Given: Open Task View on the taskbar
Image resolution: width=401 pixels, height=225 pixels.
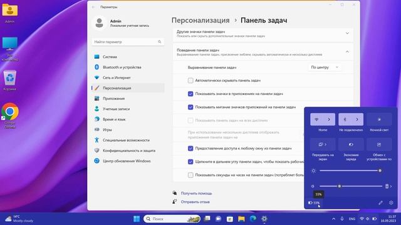Looking at the screenshot, I should pyautogui.click(x=207, y=219).
